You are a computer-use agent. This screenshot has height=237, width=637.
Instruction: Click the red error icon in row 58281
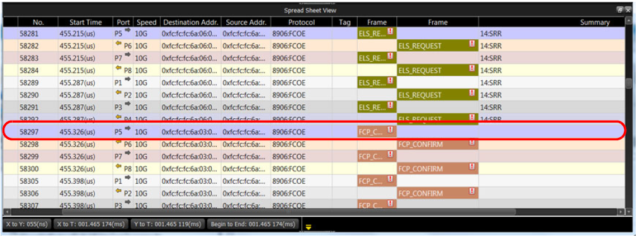tap(391, 31)
